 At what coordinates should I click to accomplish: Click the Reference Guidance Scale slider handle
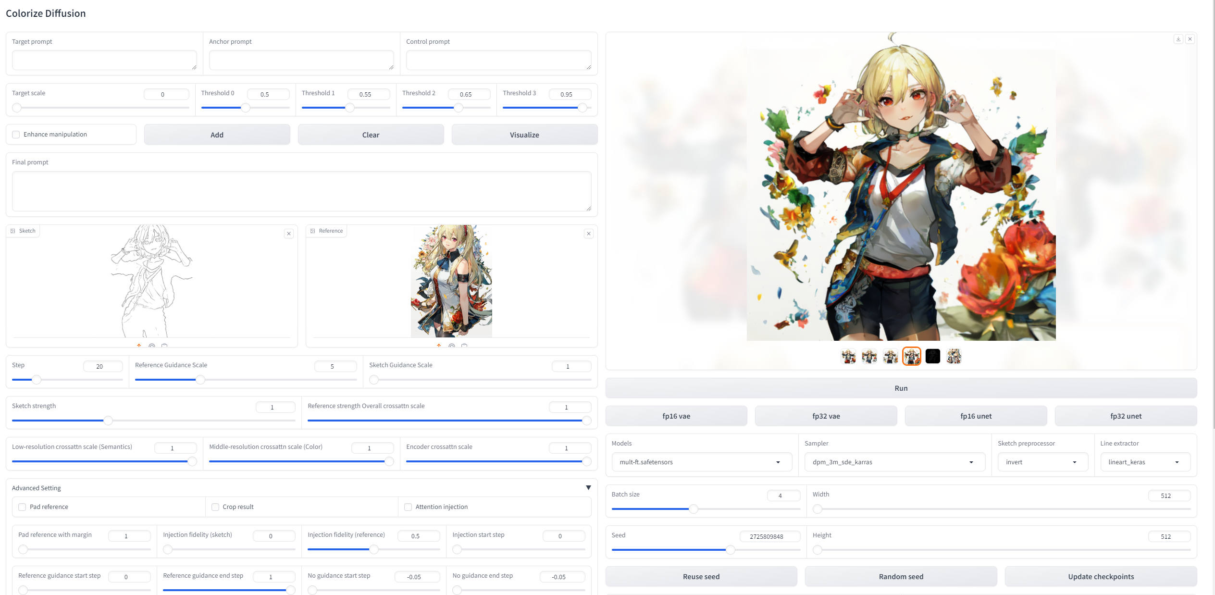pos(200,380)
